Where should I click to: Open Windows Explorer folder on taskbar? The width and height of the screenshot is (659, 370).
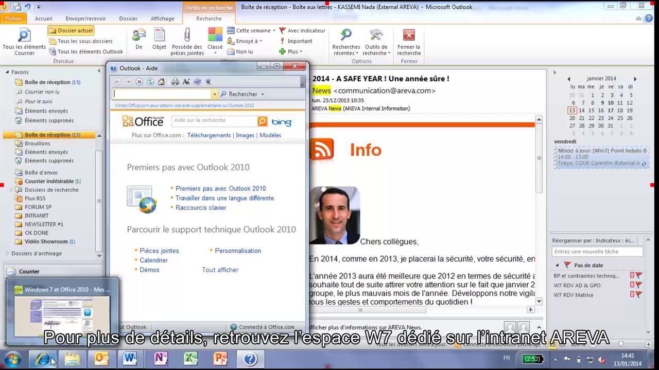[x=72, y=359]
